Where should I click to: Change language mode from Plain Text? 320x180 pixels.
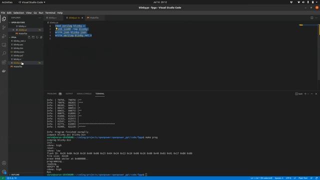pyautogui.click(x=303, y=178)
